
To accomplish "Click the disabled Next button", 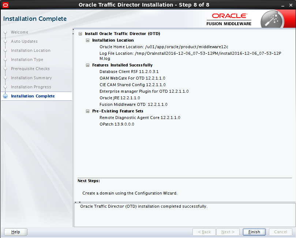I will (228, 232).
